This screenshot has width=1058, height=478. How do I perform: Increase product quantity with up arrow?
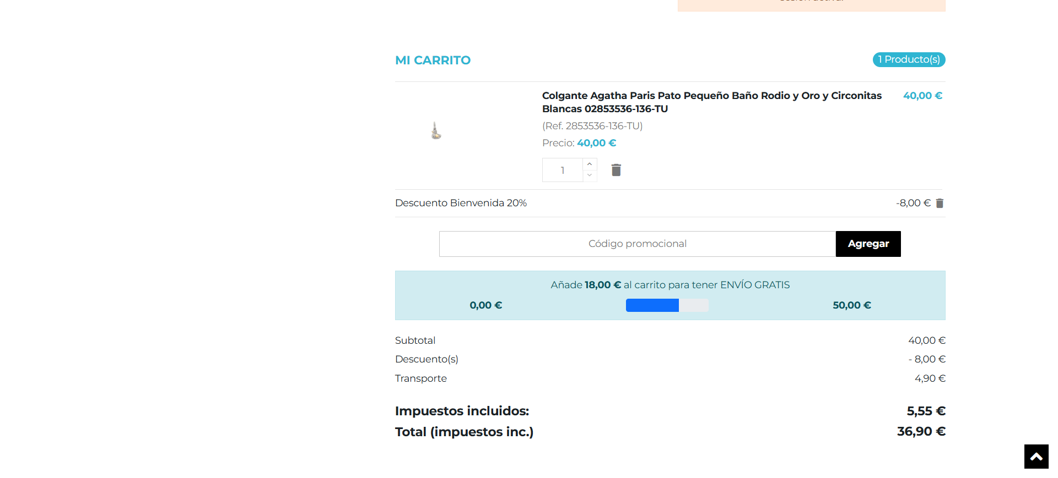pos(590,164)
